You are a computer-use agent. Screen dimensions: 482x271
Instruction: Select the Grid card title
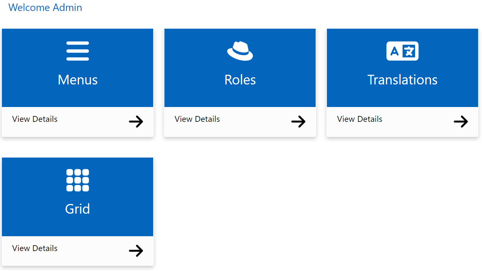pyautogui.click(x=77, y=209)
